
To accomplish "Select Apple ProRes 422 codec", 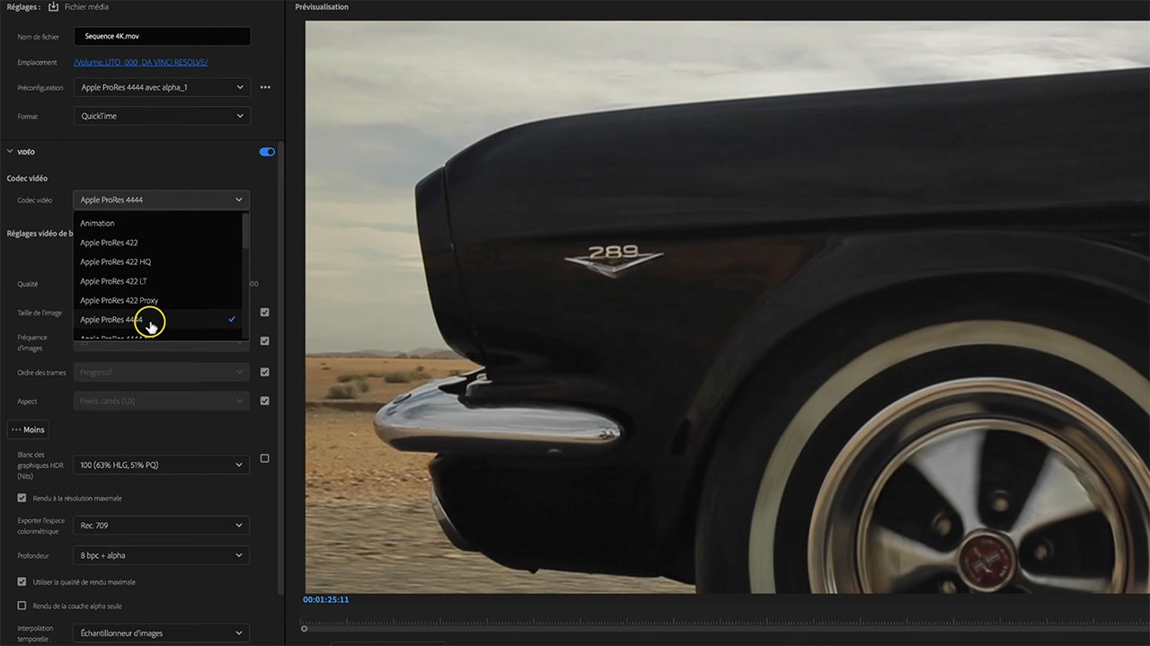I will pos(157,243).
